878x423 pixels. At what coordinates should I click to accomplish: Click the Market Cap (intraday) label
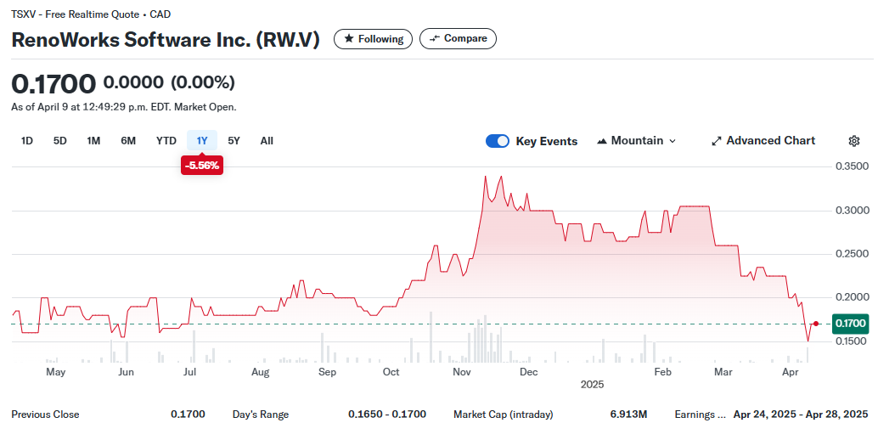(x=504, y=415)
